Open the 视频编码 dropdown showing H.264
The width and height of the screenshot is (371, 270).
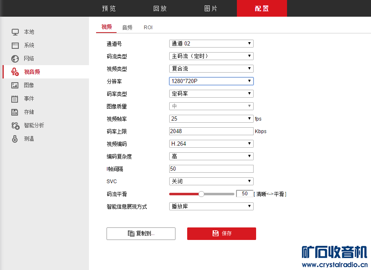pyautogui.click(x=211, y=144)
